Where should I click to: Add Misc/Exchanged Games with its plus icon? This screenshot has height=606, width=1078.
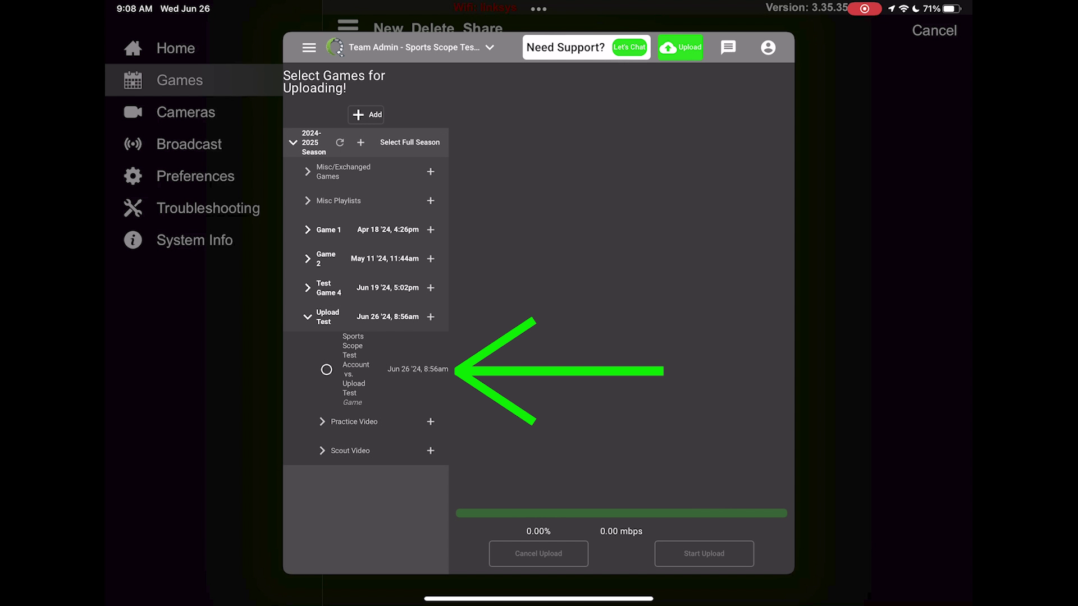(x=431, y=172)
